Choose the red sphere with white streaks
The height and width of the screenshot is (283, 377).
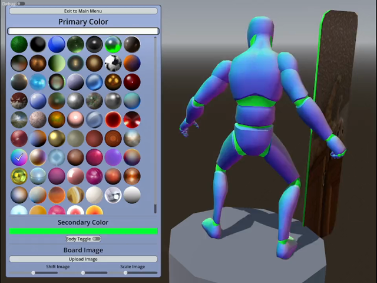click(x=132, y=120)
